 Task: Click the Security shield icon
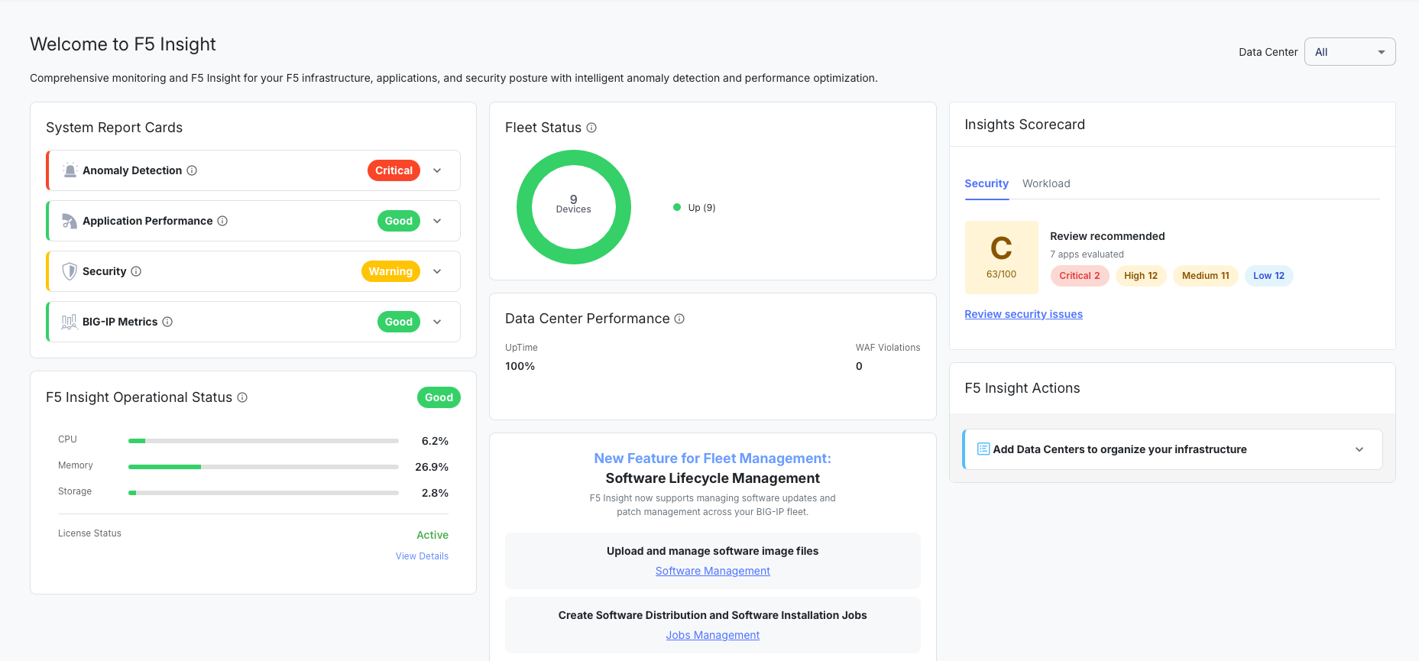click(x=70, y=271)
